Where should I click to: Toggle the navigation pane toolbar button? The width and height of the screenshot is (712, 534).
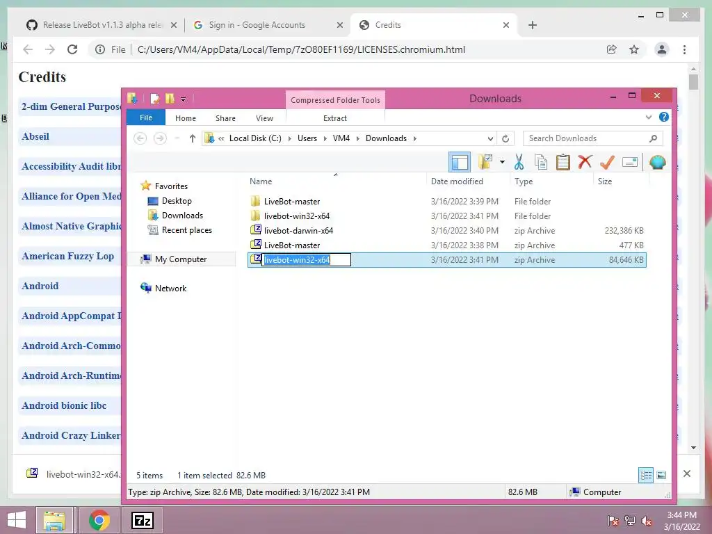(x=459, y=162)
